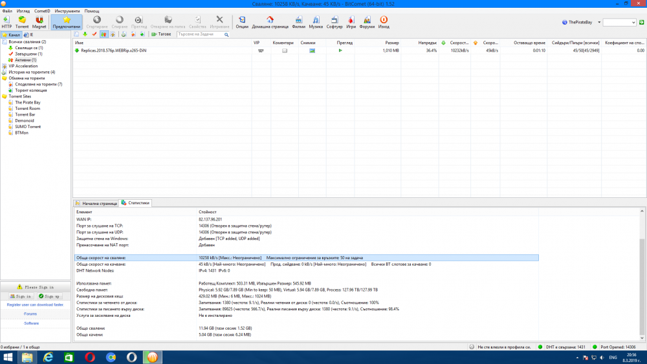Select Свалящи се (1) tree item
647x364 pixels.
[x=29, y=48]
